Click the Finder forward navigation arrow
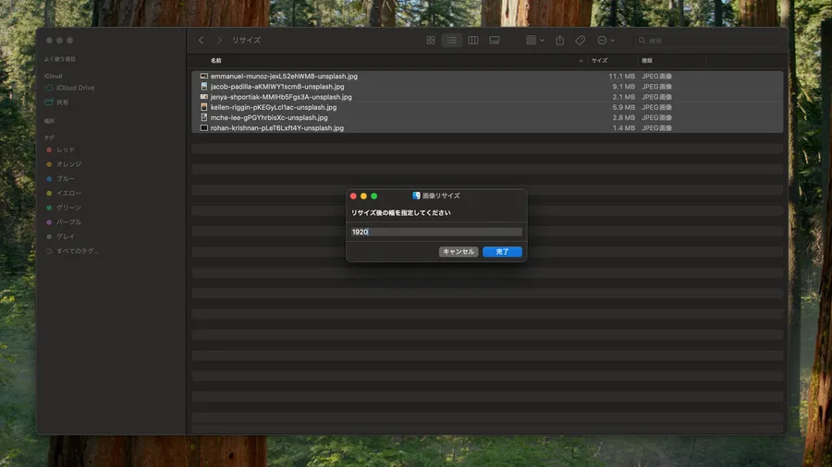The width and height of the screenshot is (832, 467). click(219, 41)
